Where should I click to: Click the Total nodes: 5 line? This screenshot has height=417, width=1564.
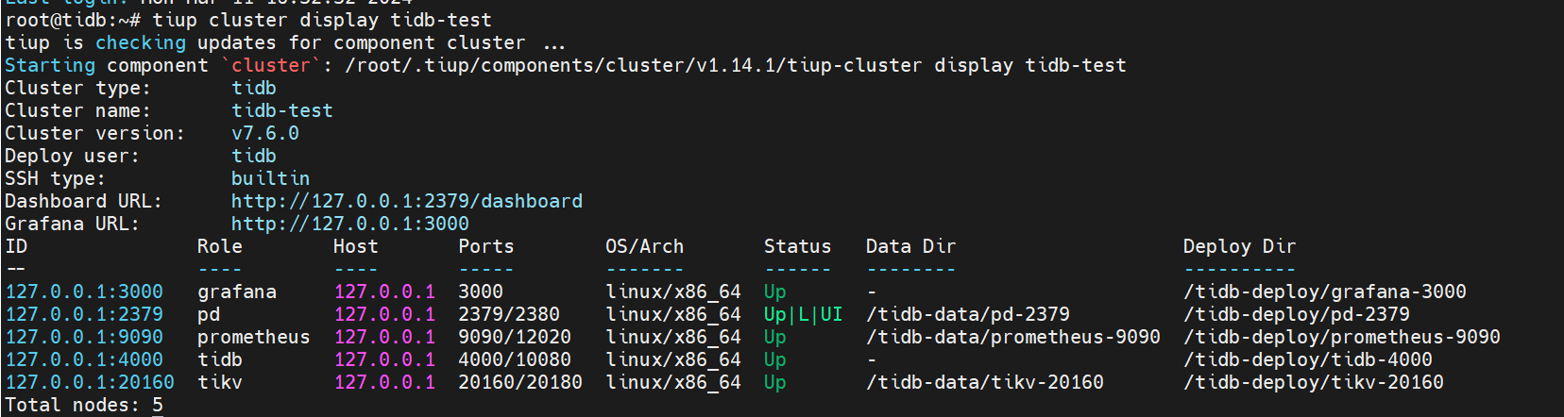[84, 405]
